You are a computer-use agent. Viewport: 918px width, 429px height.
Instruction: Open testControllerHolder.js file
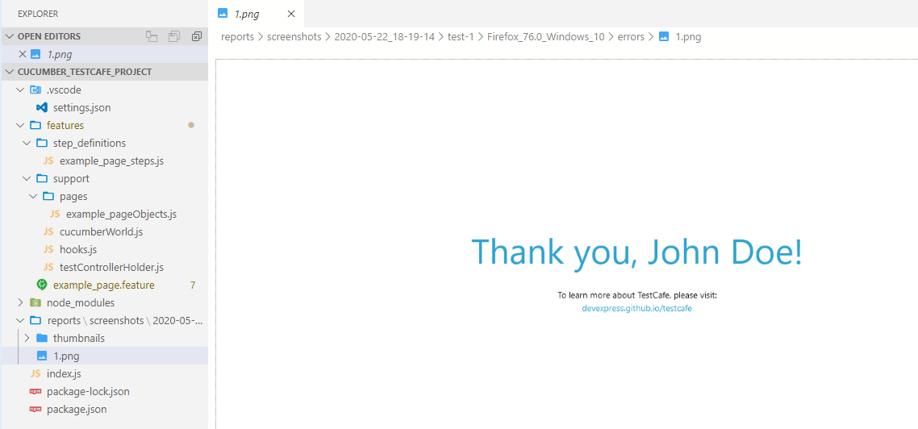click(x=111, y=268)
